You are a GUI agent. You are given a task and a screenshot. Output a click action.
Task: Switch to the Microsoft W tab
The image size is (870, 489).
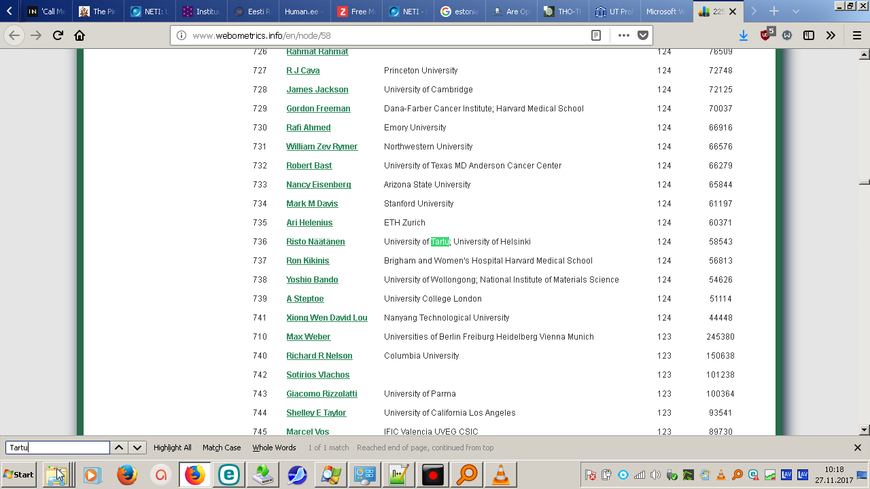click(665, 12)
